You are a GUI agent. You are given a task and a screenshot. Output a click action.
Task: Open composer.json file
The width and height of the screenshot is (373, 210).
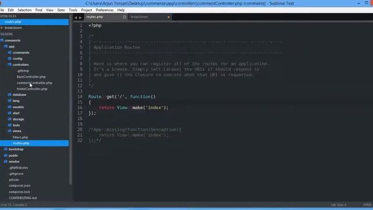(x=19, y=185)
